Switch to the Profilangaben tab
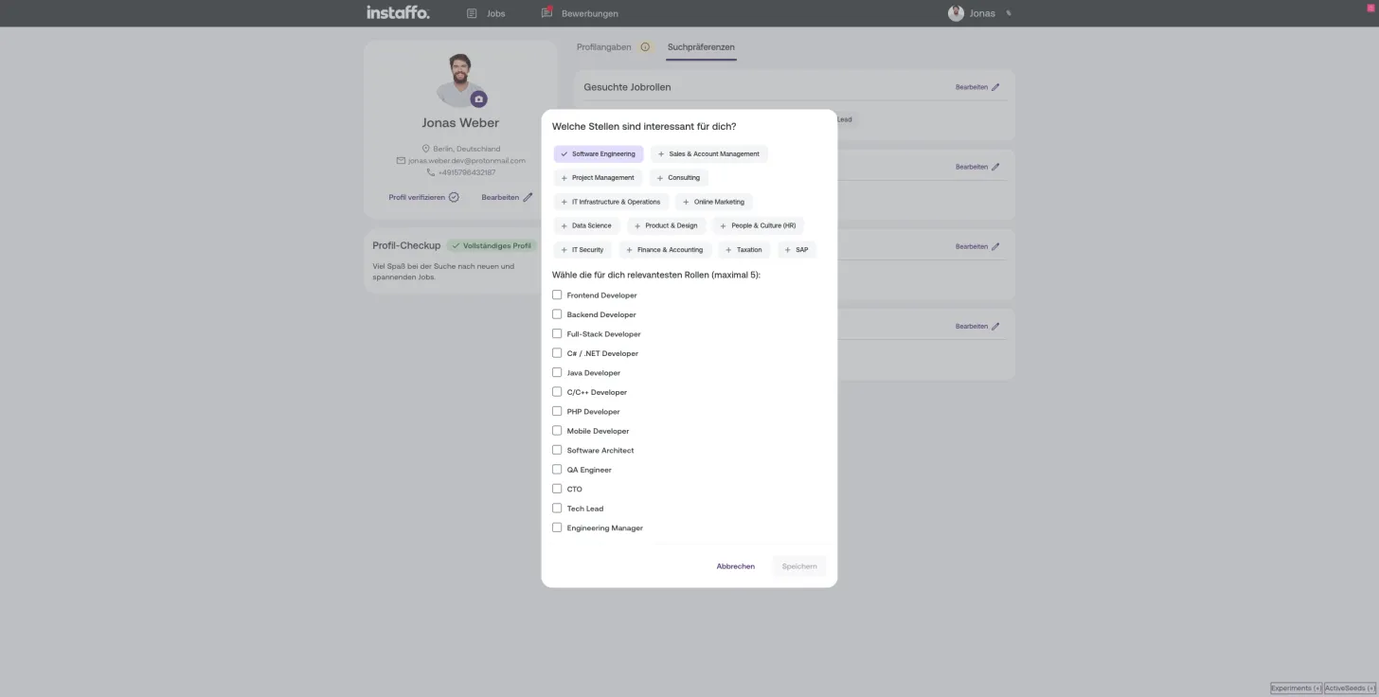 point(603,46)
